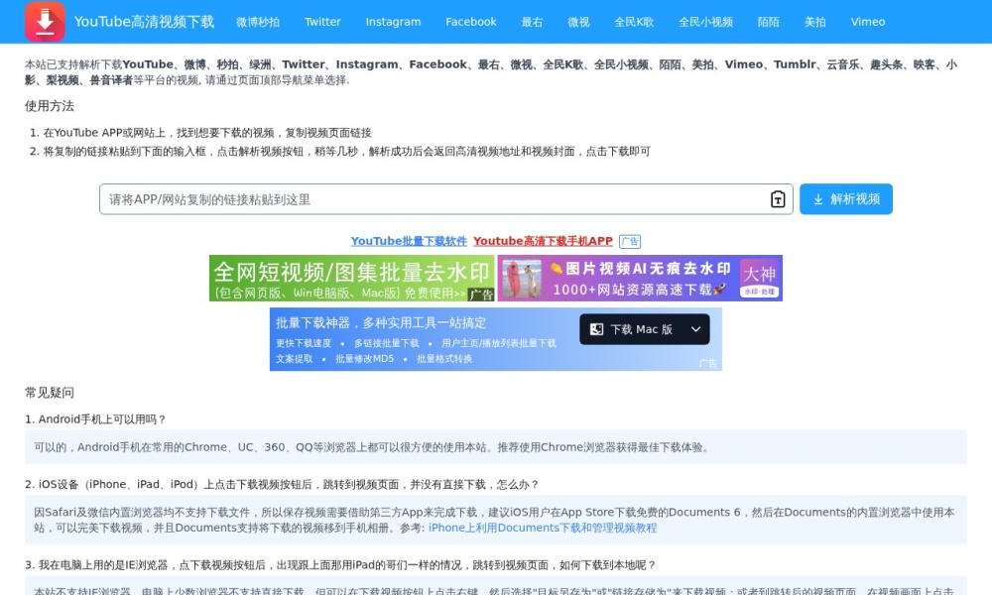
Task: Switch to the Vimeo nav item
Action: [867, 22]
